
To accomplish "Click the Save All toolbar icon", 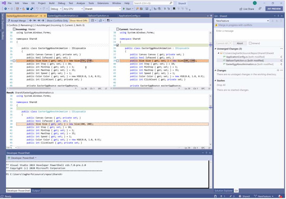I will click(x=32, y=9).
